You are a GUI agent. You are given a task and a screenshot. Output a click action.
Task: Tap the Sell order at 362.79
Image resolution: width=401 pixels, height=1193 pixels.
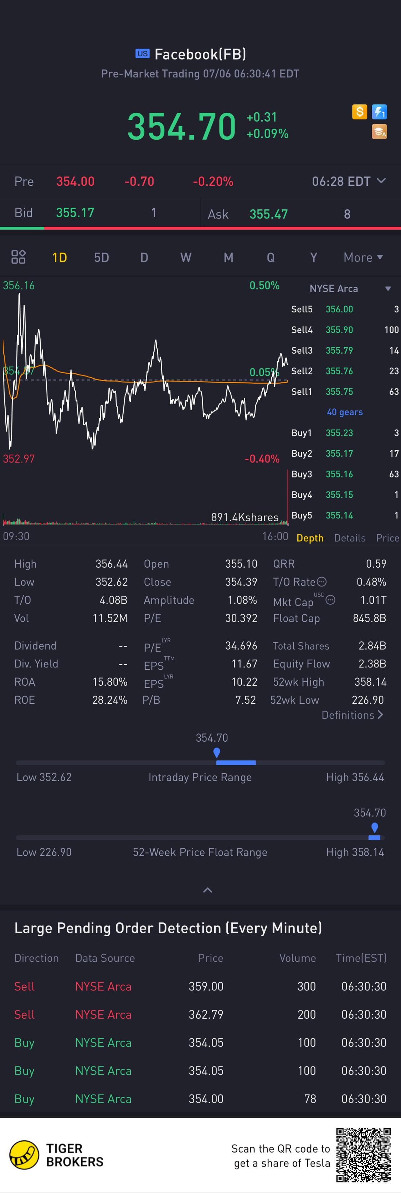pyautogui.click(x=200, y=1015)
